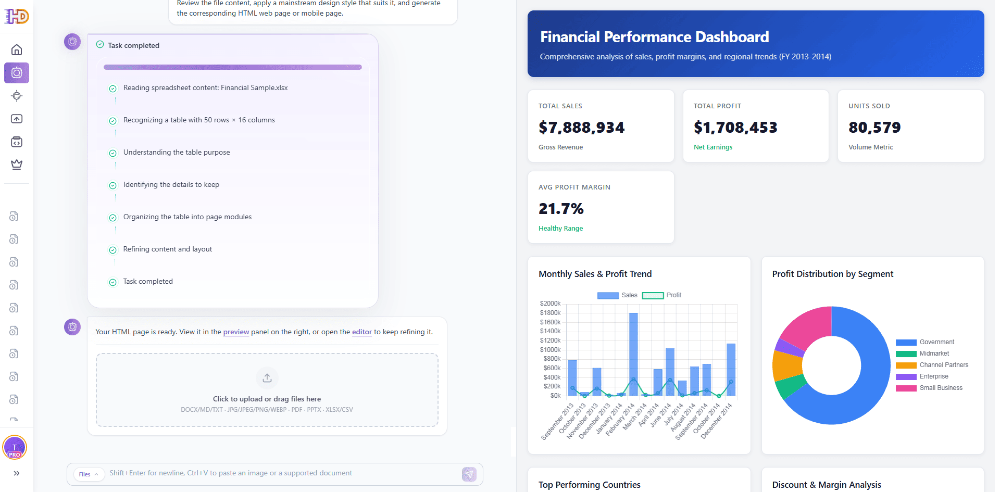1000x492 pixels.
Task: Click the assistant avatar beside Task completed card
Action: point(72,42)
